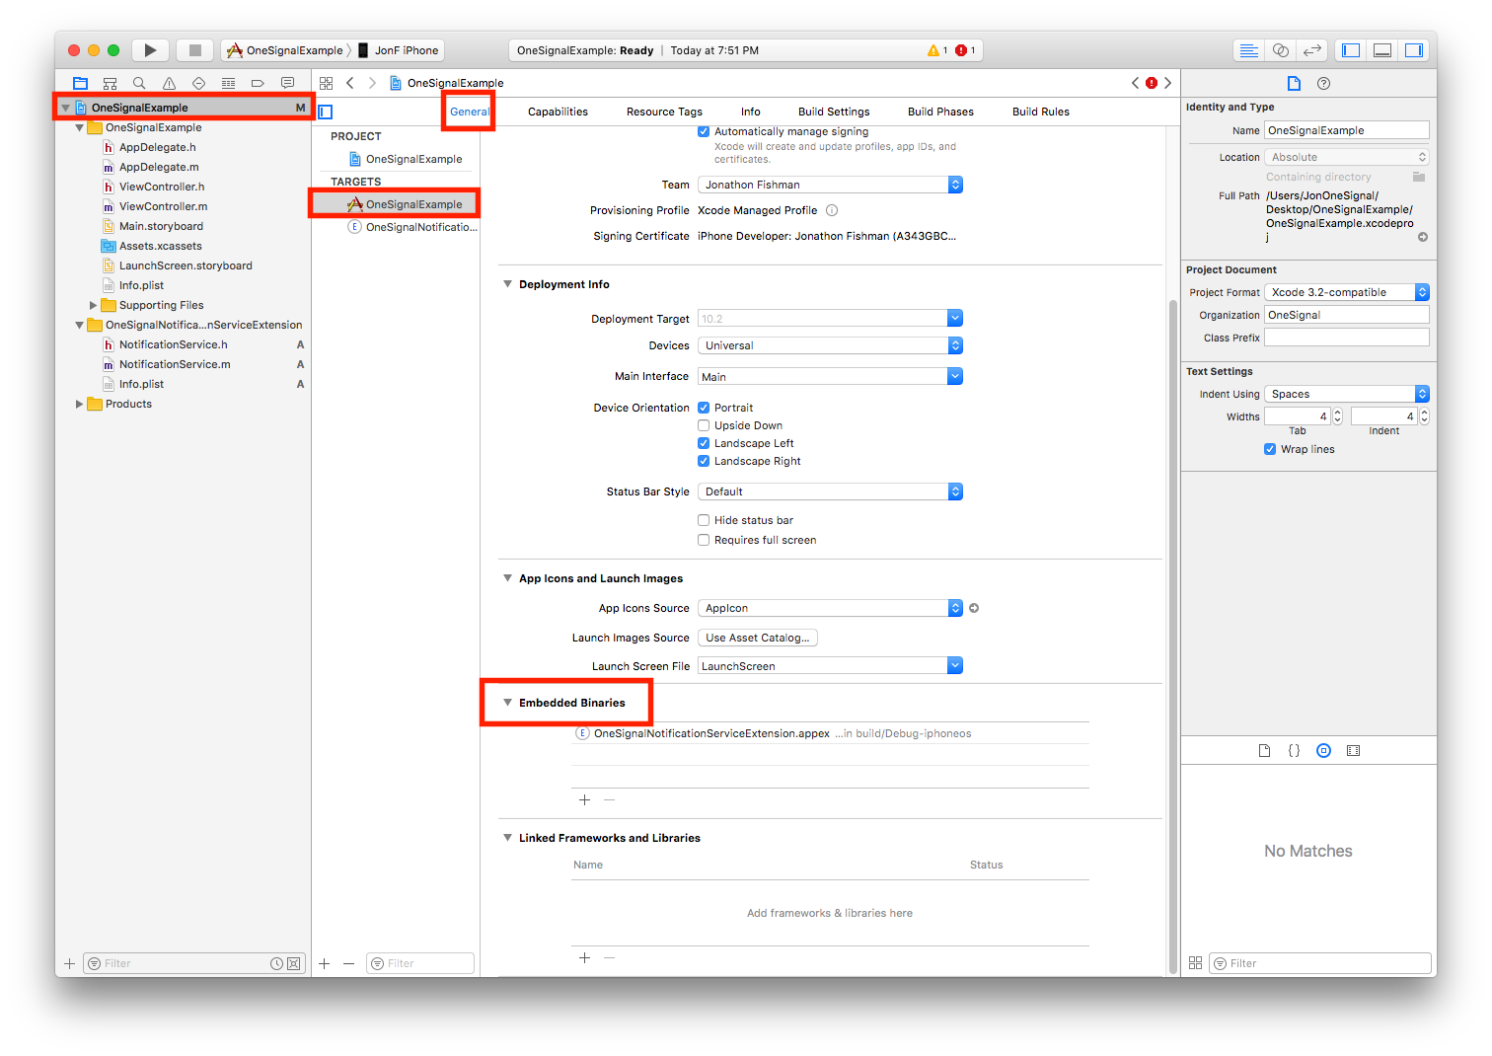The height and width of the screenshot is (1056, 1492).
Task: Show the Media library
Action: (1353, 751)
